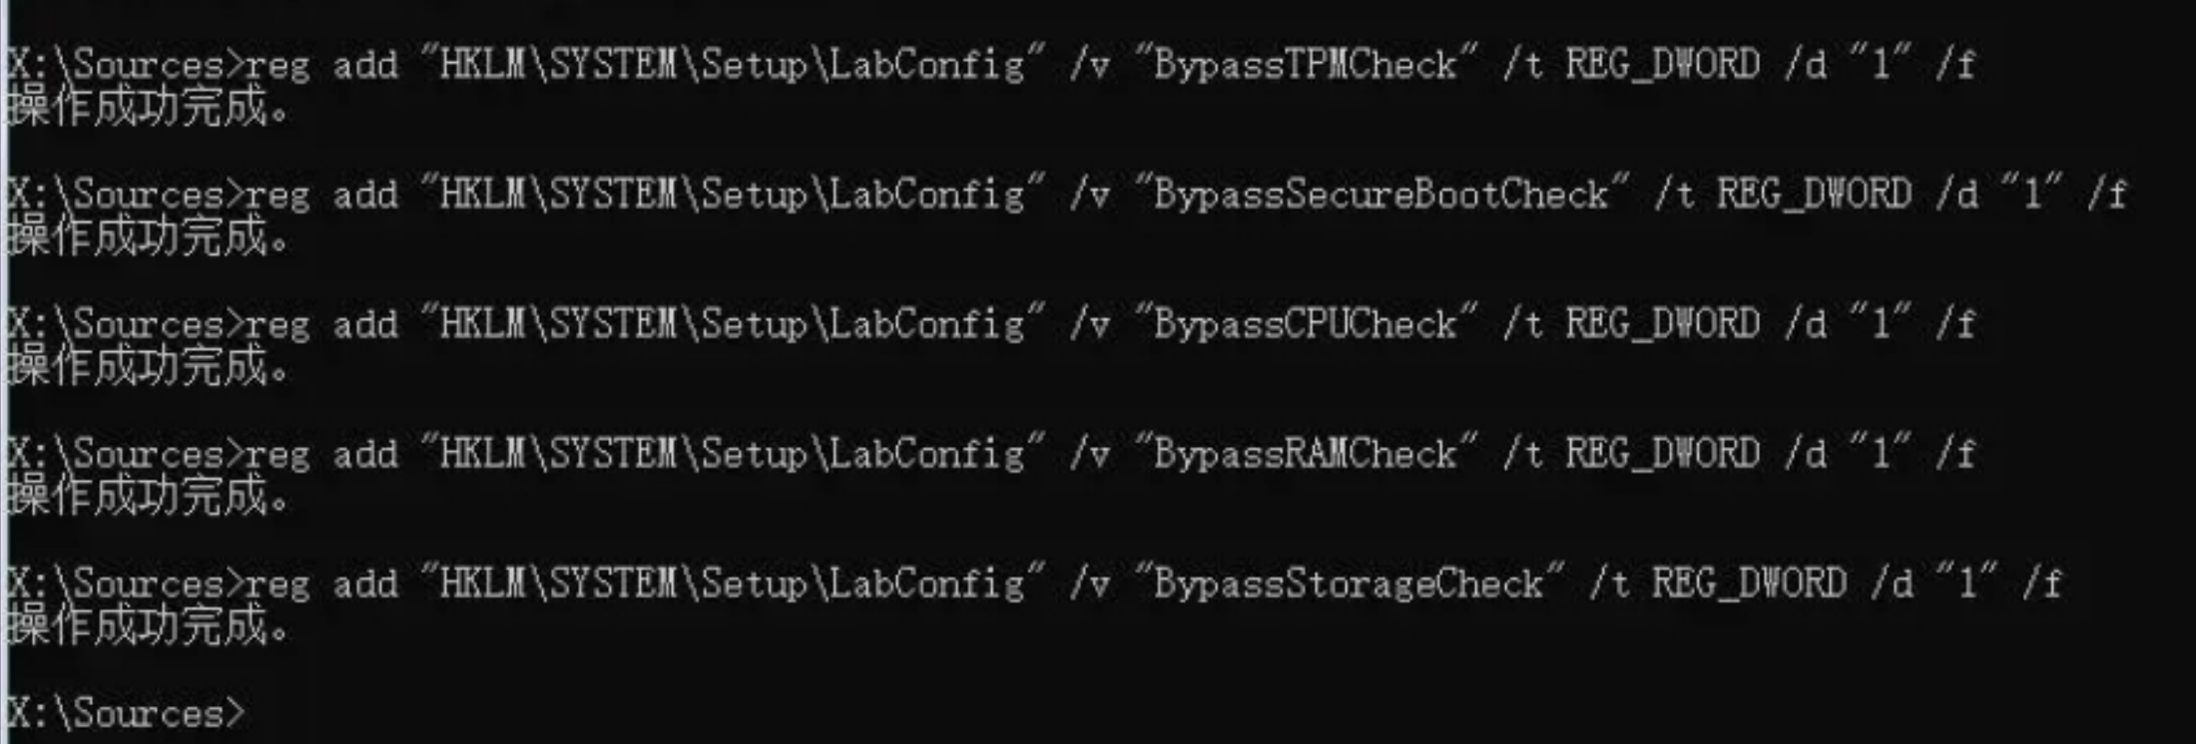
Task: Click success message under BypassTPMCheck command
Action: point(148,107)
